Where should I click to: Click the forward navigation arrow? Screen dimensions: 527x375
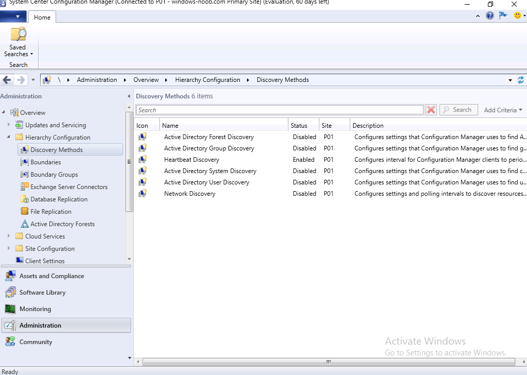pos(21,80)
